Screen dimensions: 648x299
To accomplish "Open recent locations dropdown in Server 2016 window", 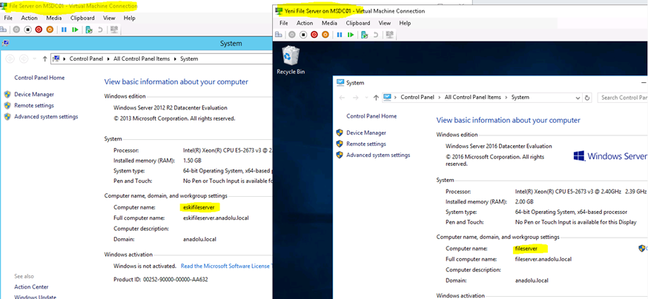I will pyautogui.click(x=366, y=98).
